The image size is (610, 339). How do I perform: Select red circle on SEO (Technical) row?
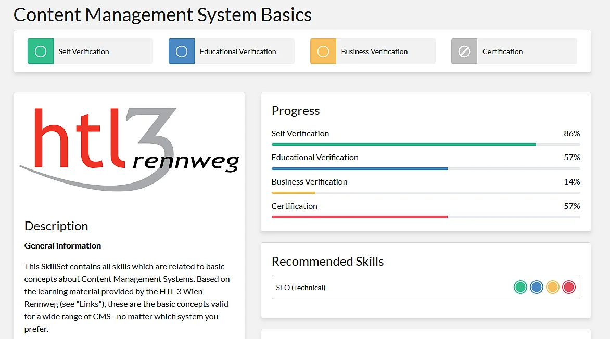click(x=569, y=287)
